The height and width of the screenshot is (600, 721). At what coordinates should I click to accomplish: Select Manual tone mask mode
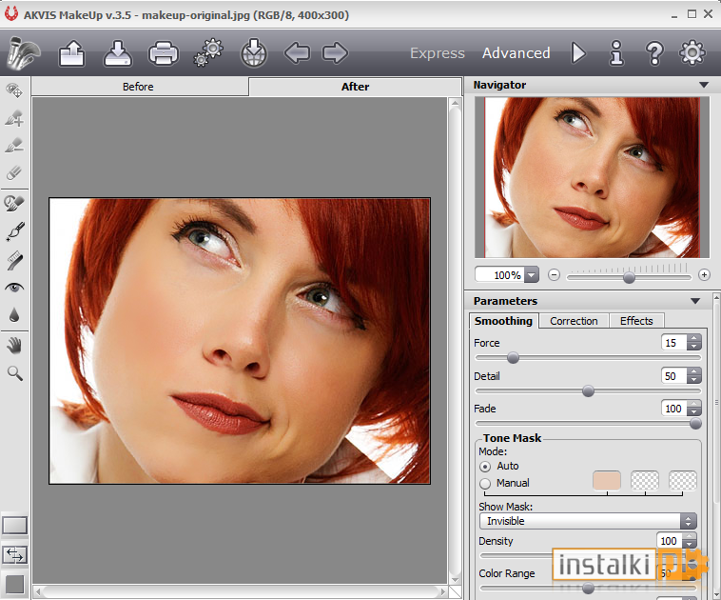(485, 484)
